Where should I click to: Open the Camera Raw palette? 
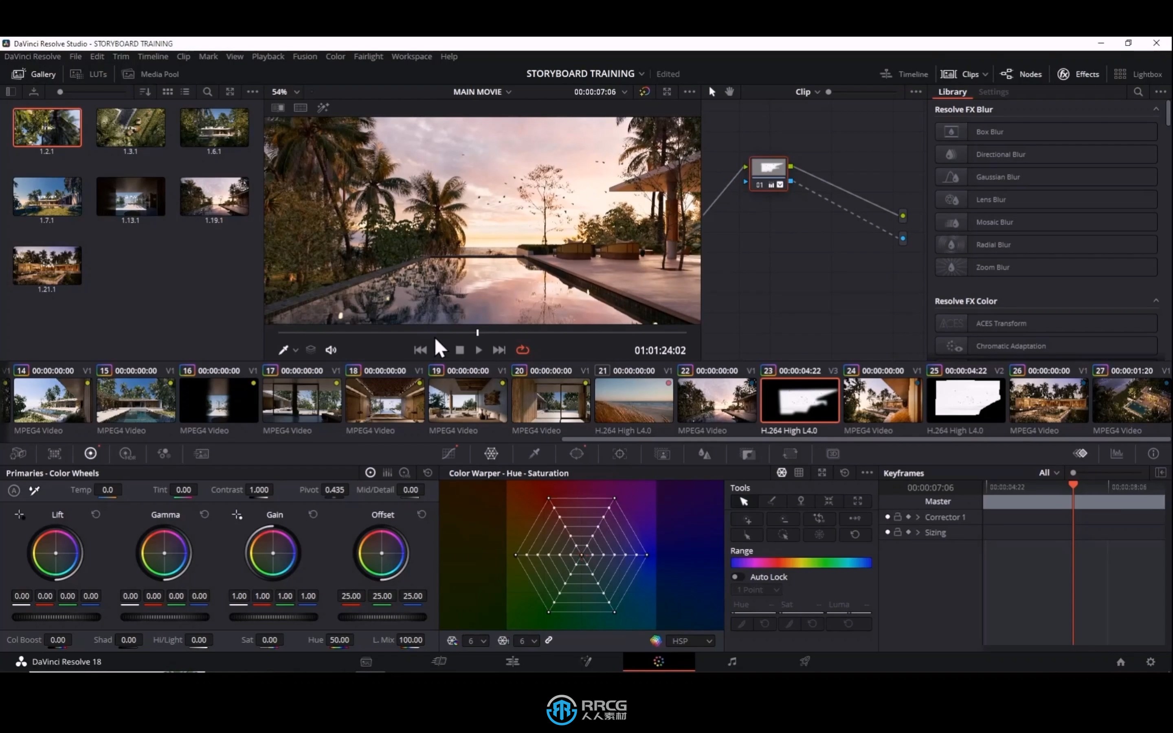point(18,454)
